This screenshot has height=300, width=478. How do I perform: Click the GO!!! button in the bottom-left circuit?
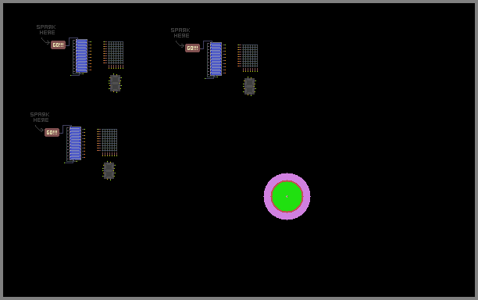[x=52, y=132]
